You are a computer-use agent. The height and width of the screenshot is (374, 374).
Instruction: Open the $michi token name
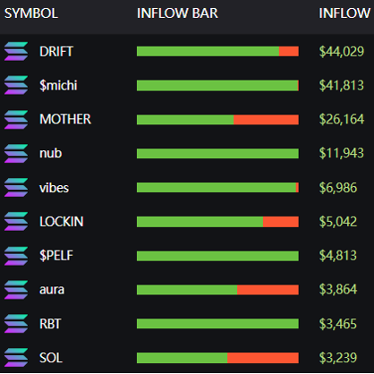pos(58,86)
